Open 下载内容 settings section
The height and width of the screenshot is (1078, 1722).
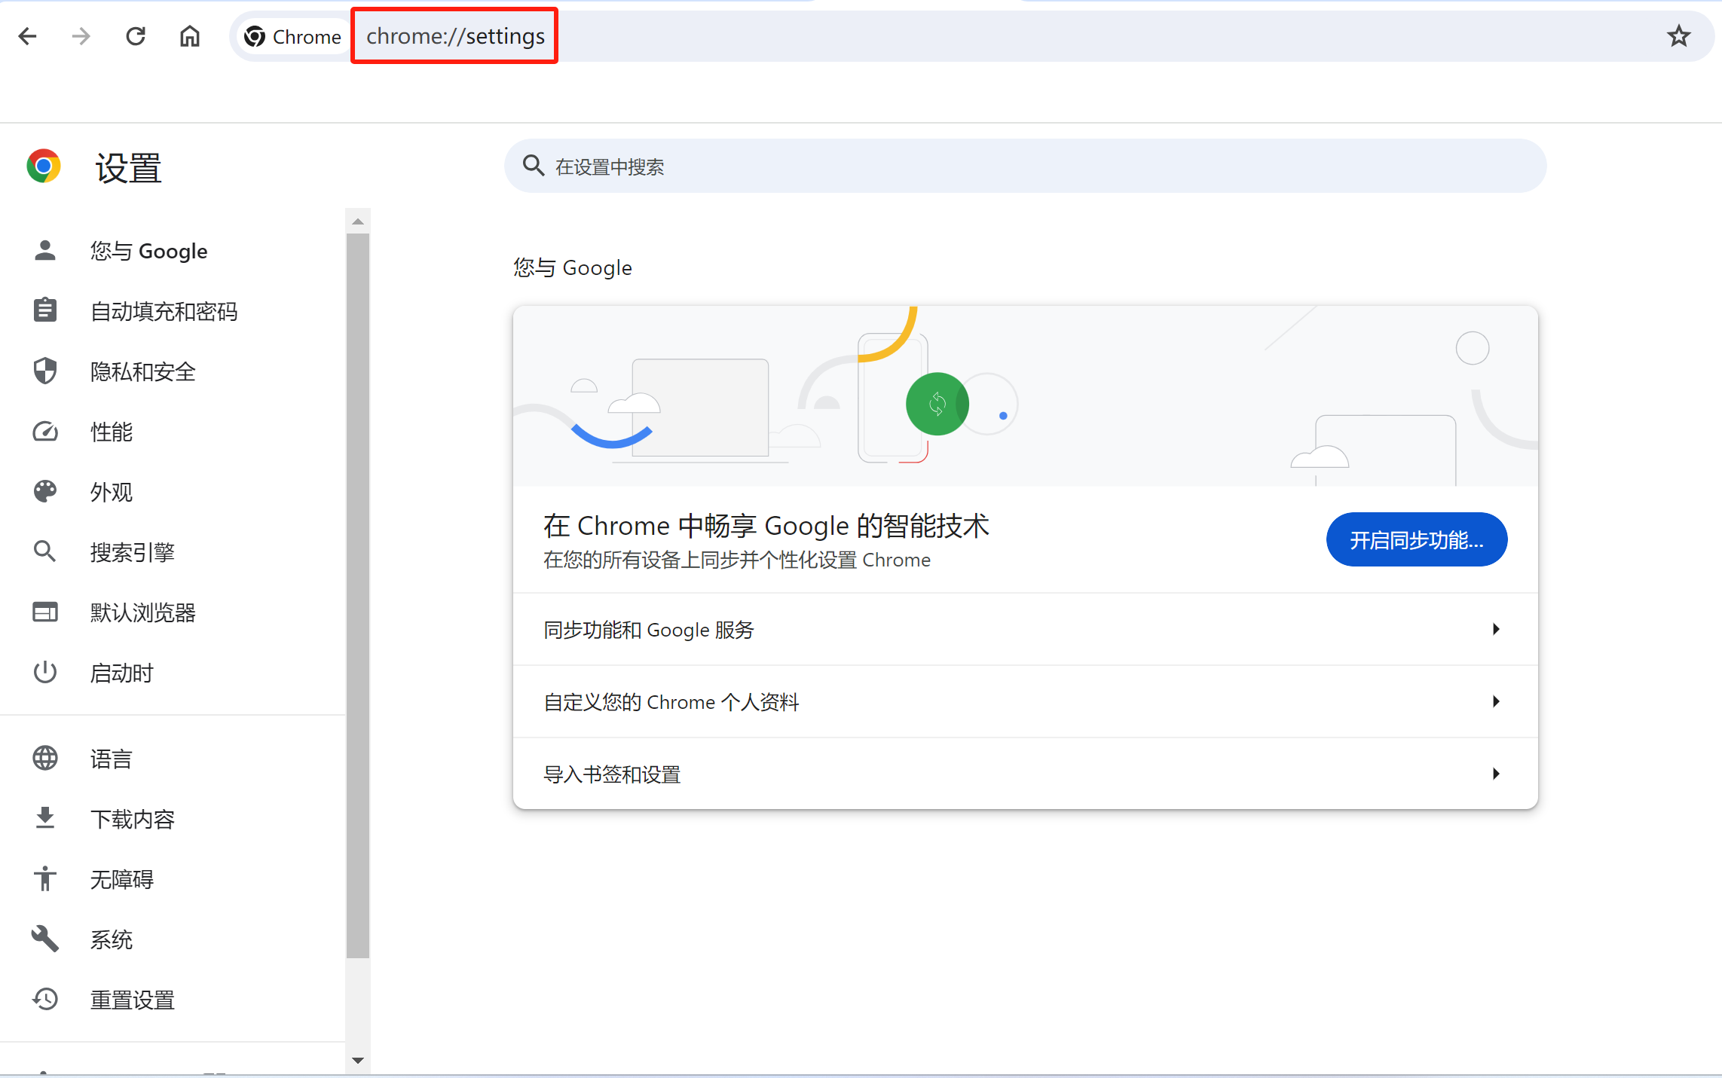pos(133,819)
